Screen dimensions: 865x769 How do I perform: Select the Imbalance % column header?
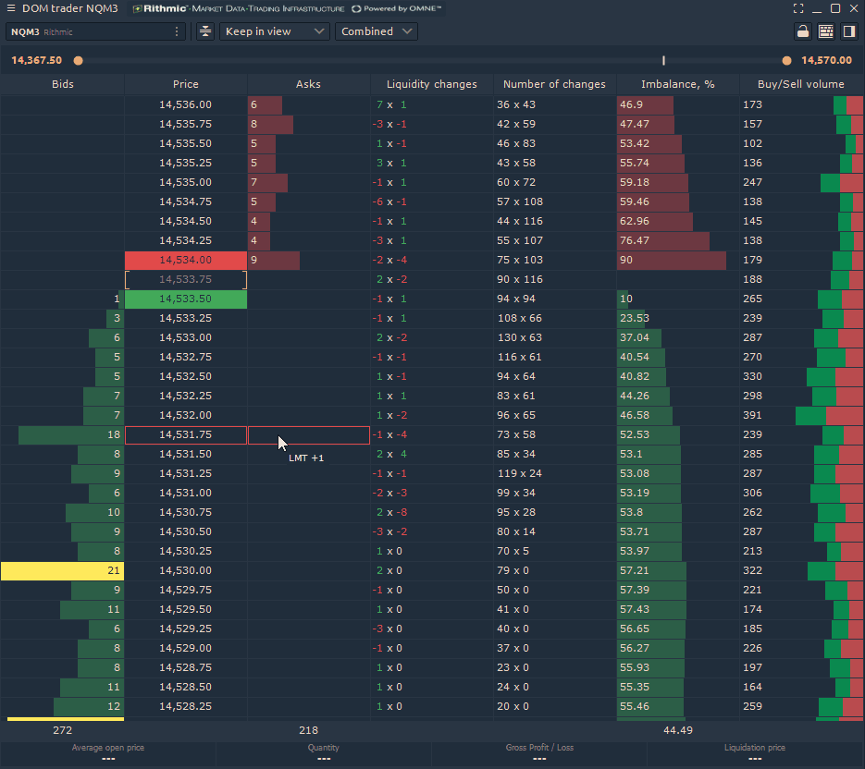(678, 84)
